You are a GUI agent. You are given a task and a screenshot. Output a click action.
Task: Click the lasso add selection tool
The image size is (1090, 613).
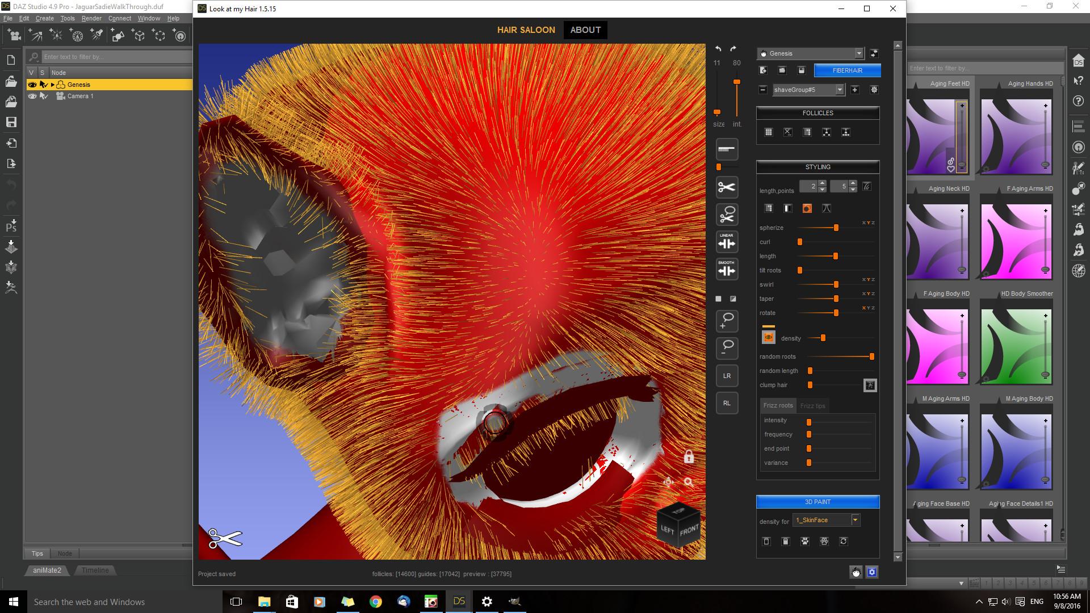[x=727, y=321]
